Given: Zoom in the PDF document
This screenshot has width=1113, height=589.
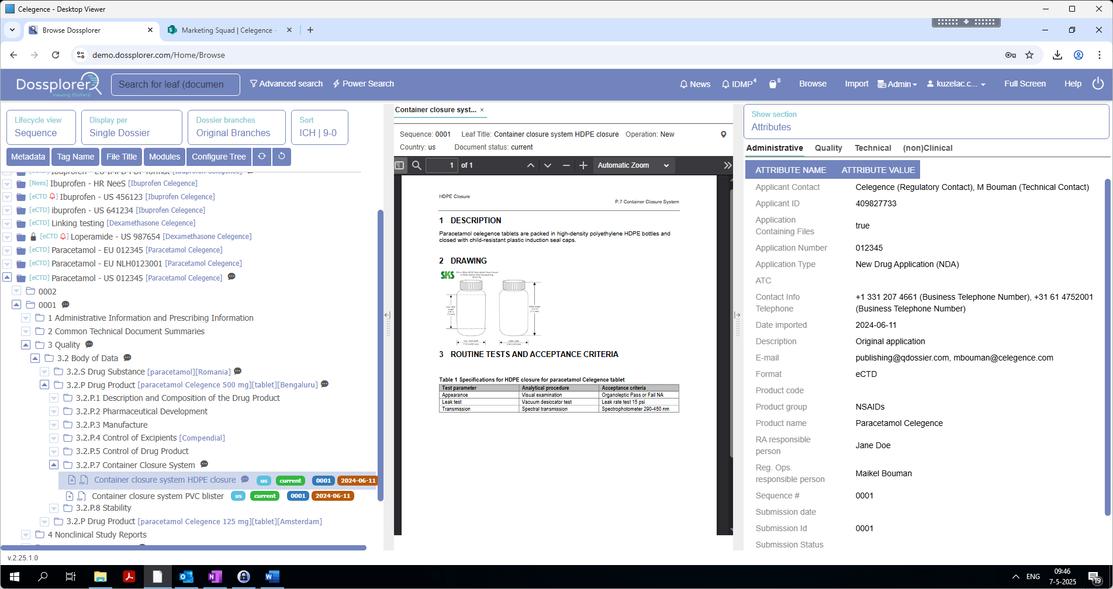Looking at the screenshot, I should 583,165.
